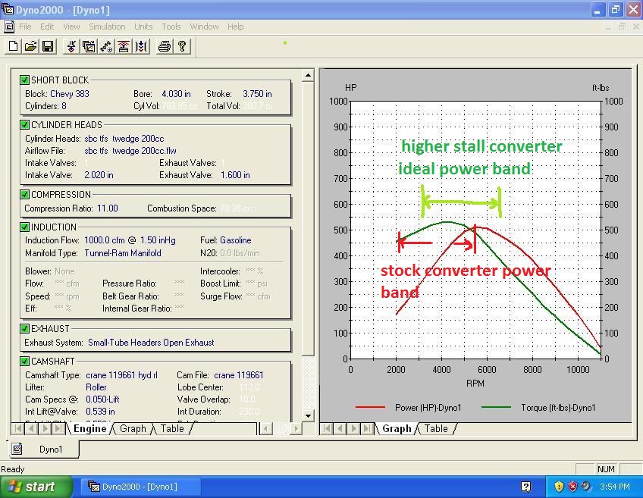Click the question mark Help toolbar icon
643x498 pixels.
click(x=181, y=47)
